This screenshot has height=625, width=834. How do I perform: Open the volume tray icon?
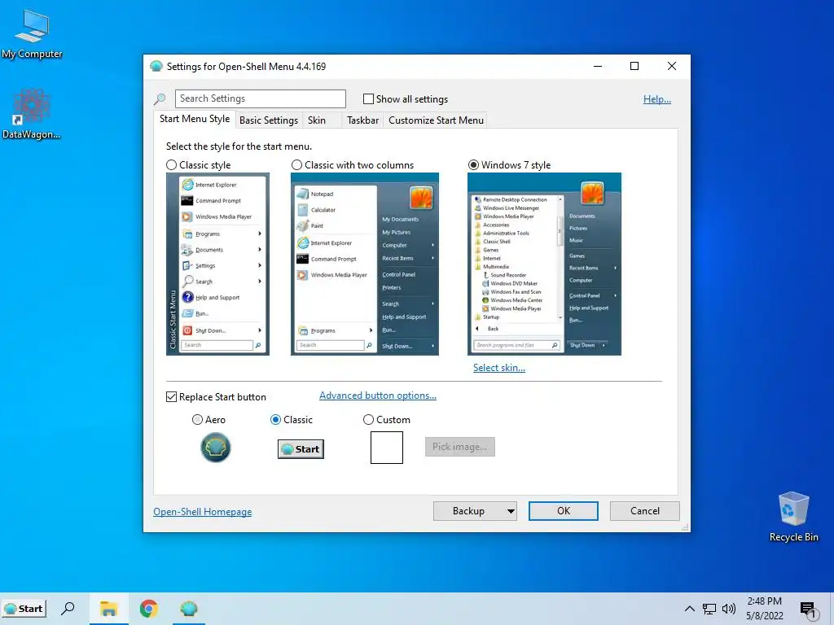click(729, 609)
